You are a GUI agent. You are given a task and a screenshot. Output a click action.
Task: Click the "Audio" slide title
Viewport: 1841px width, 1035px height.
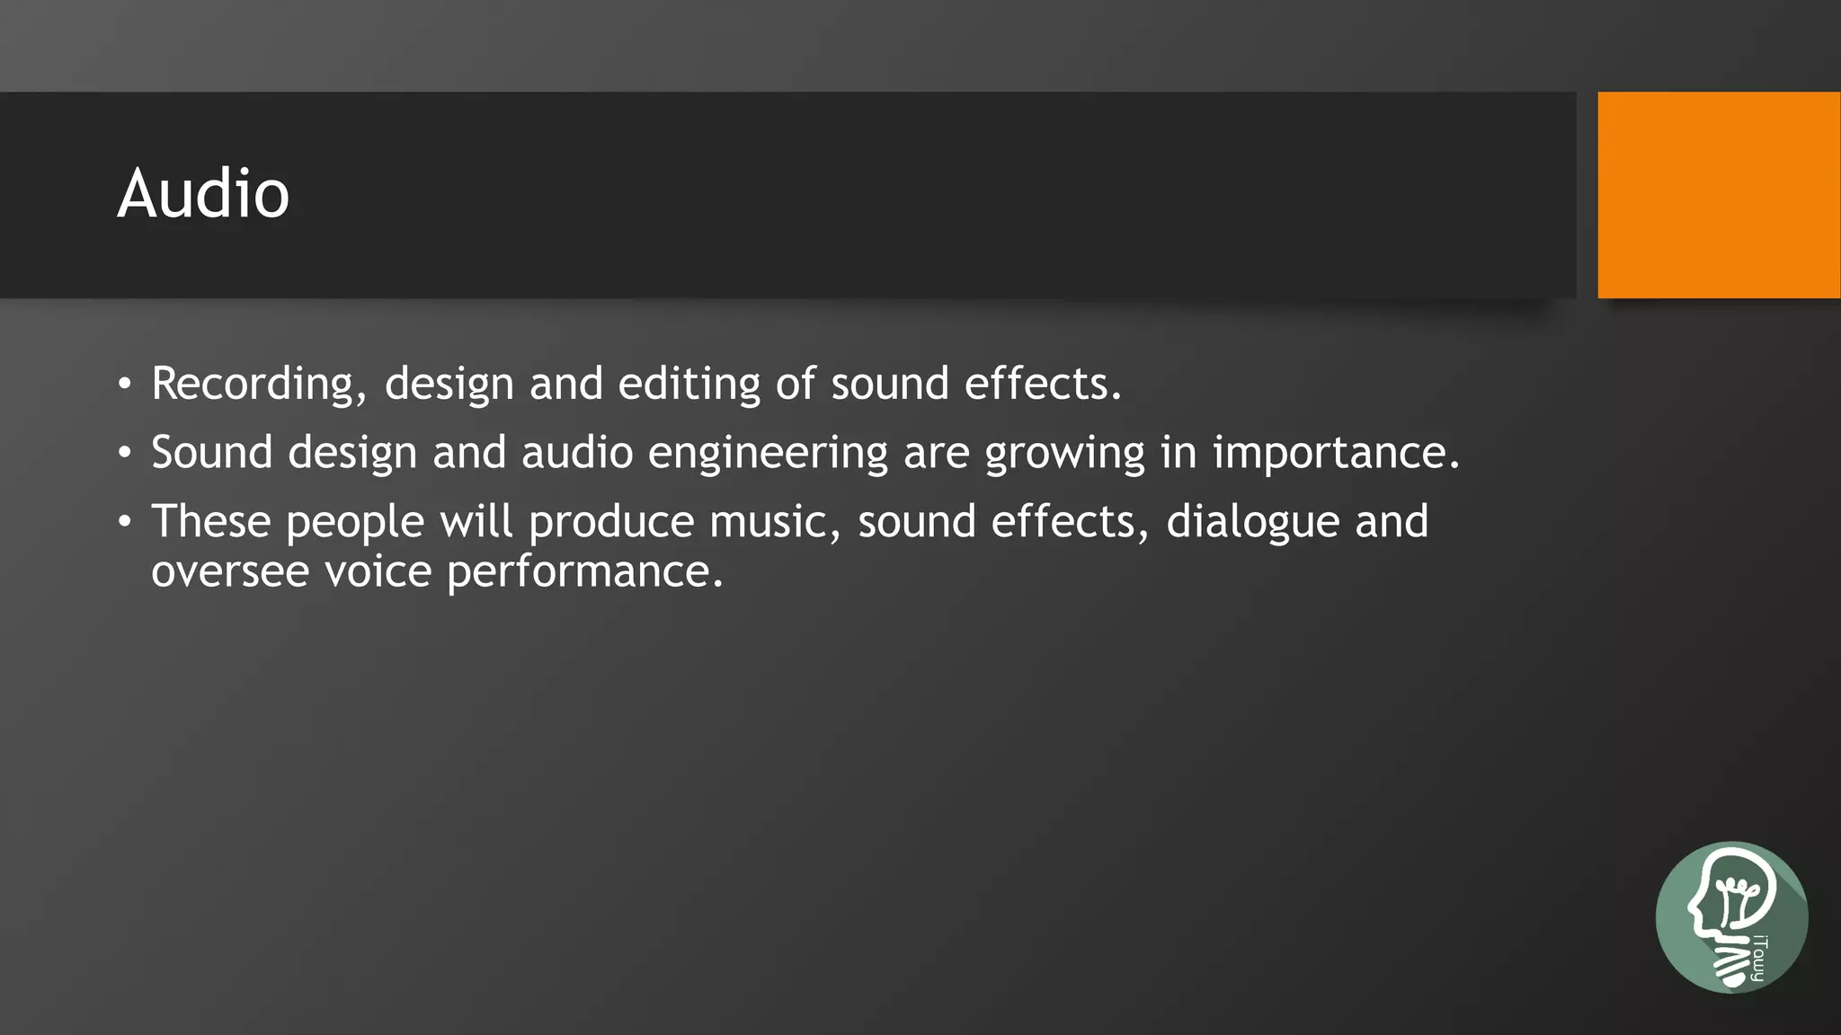203,193
